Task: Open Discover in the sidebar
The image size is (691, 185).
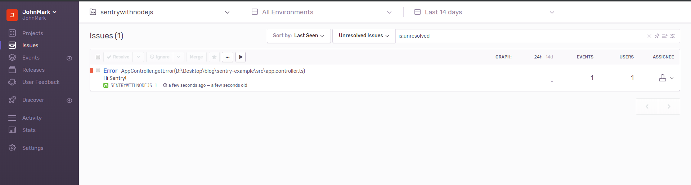Action: pyautogui.click(x=33, y=100)
